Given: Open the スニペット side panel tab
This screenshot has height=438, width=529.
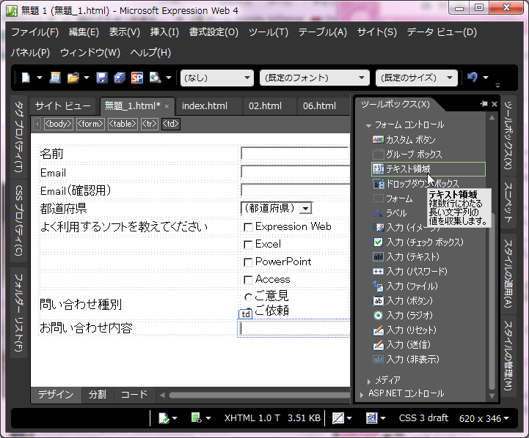Looking at the screenshot, I should 508,202.
